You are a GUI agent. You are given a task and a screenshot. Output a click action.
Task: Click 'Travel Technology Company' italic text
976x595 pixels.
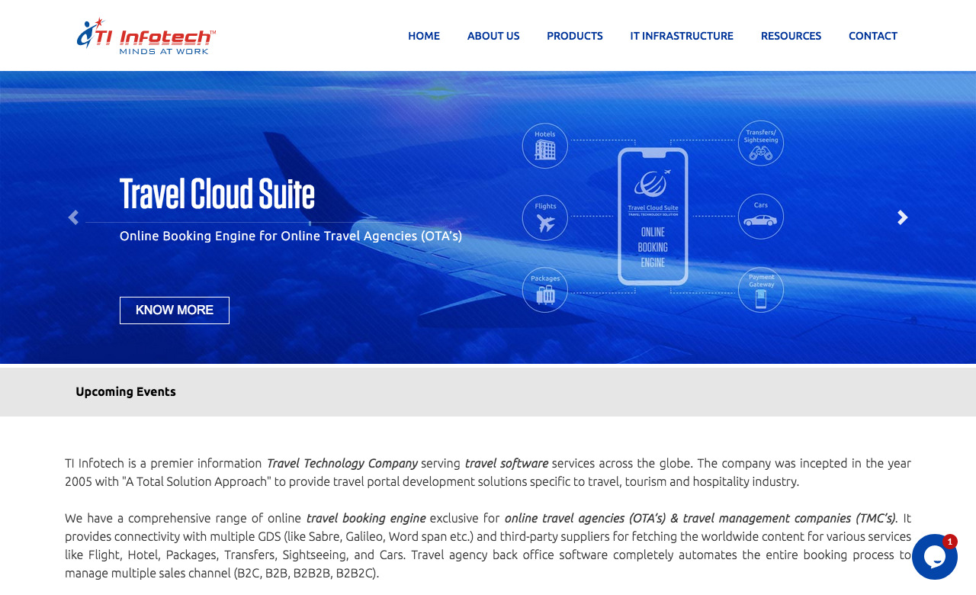coord(342,463)
